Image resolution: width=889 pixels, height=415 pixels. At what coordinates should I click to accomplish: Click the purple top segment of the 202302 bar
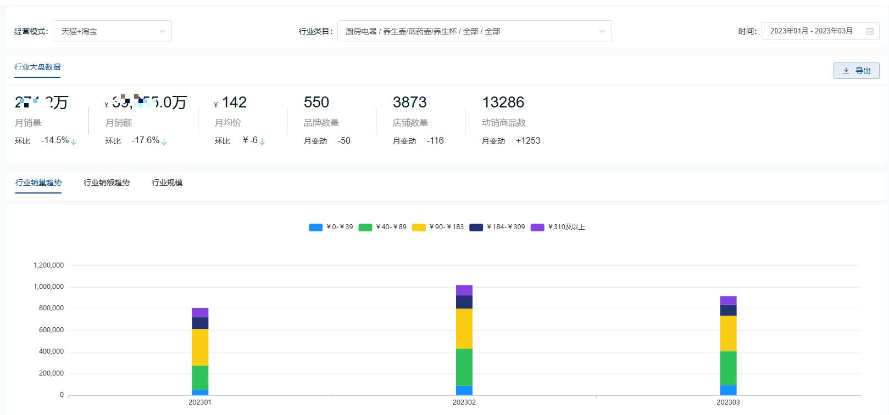[x=464, y=290]
